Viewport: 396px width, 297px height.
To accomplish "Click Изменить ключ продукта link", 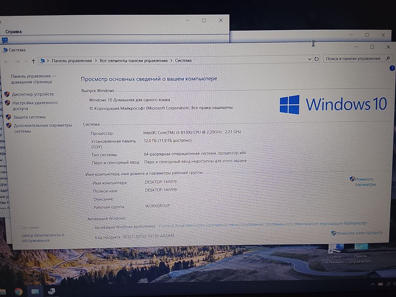I will (359, 233).
